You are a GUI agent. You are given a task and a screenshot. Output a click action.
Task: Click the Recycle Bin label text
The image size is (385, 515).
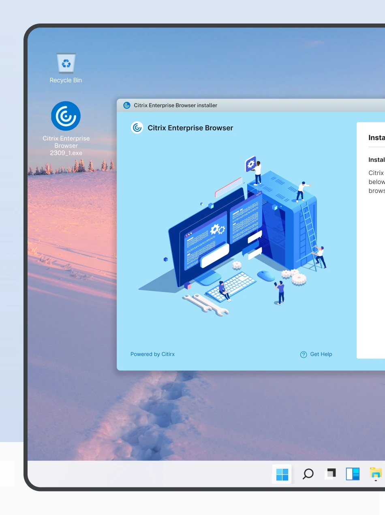click(x=66, y=80)
